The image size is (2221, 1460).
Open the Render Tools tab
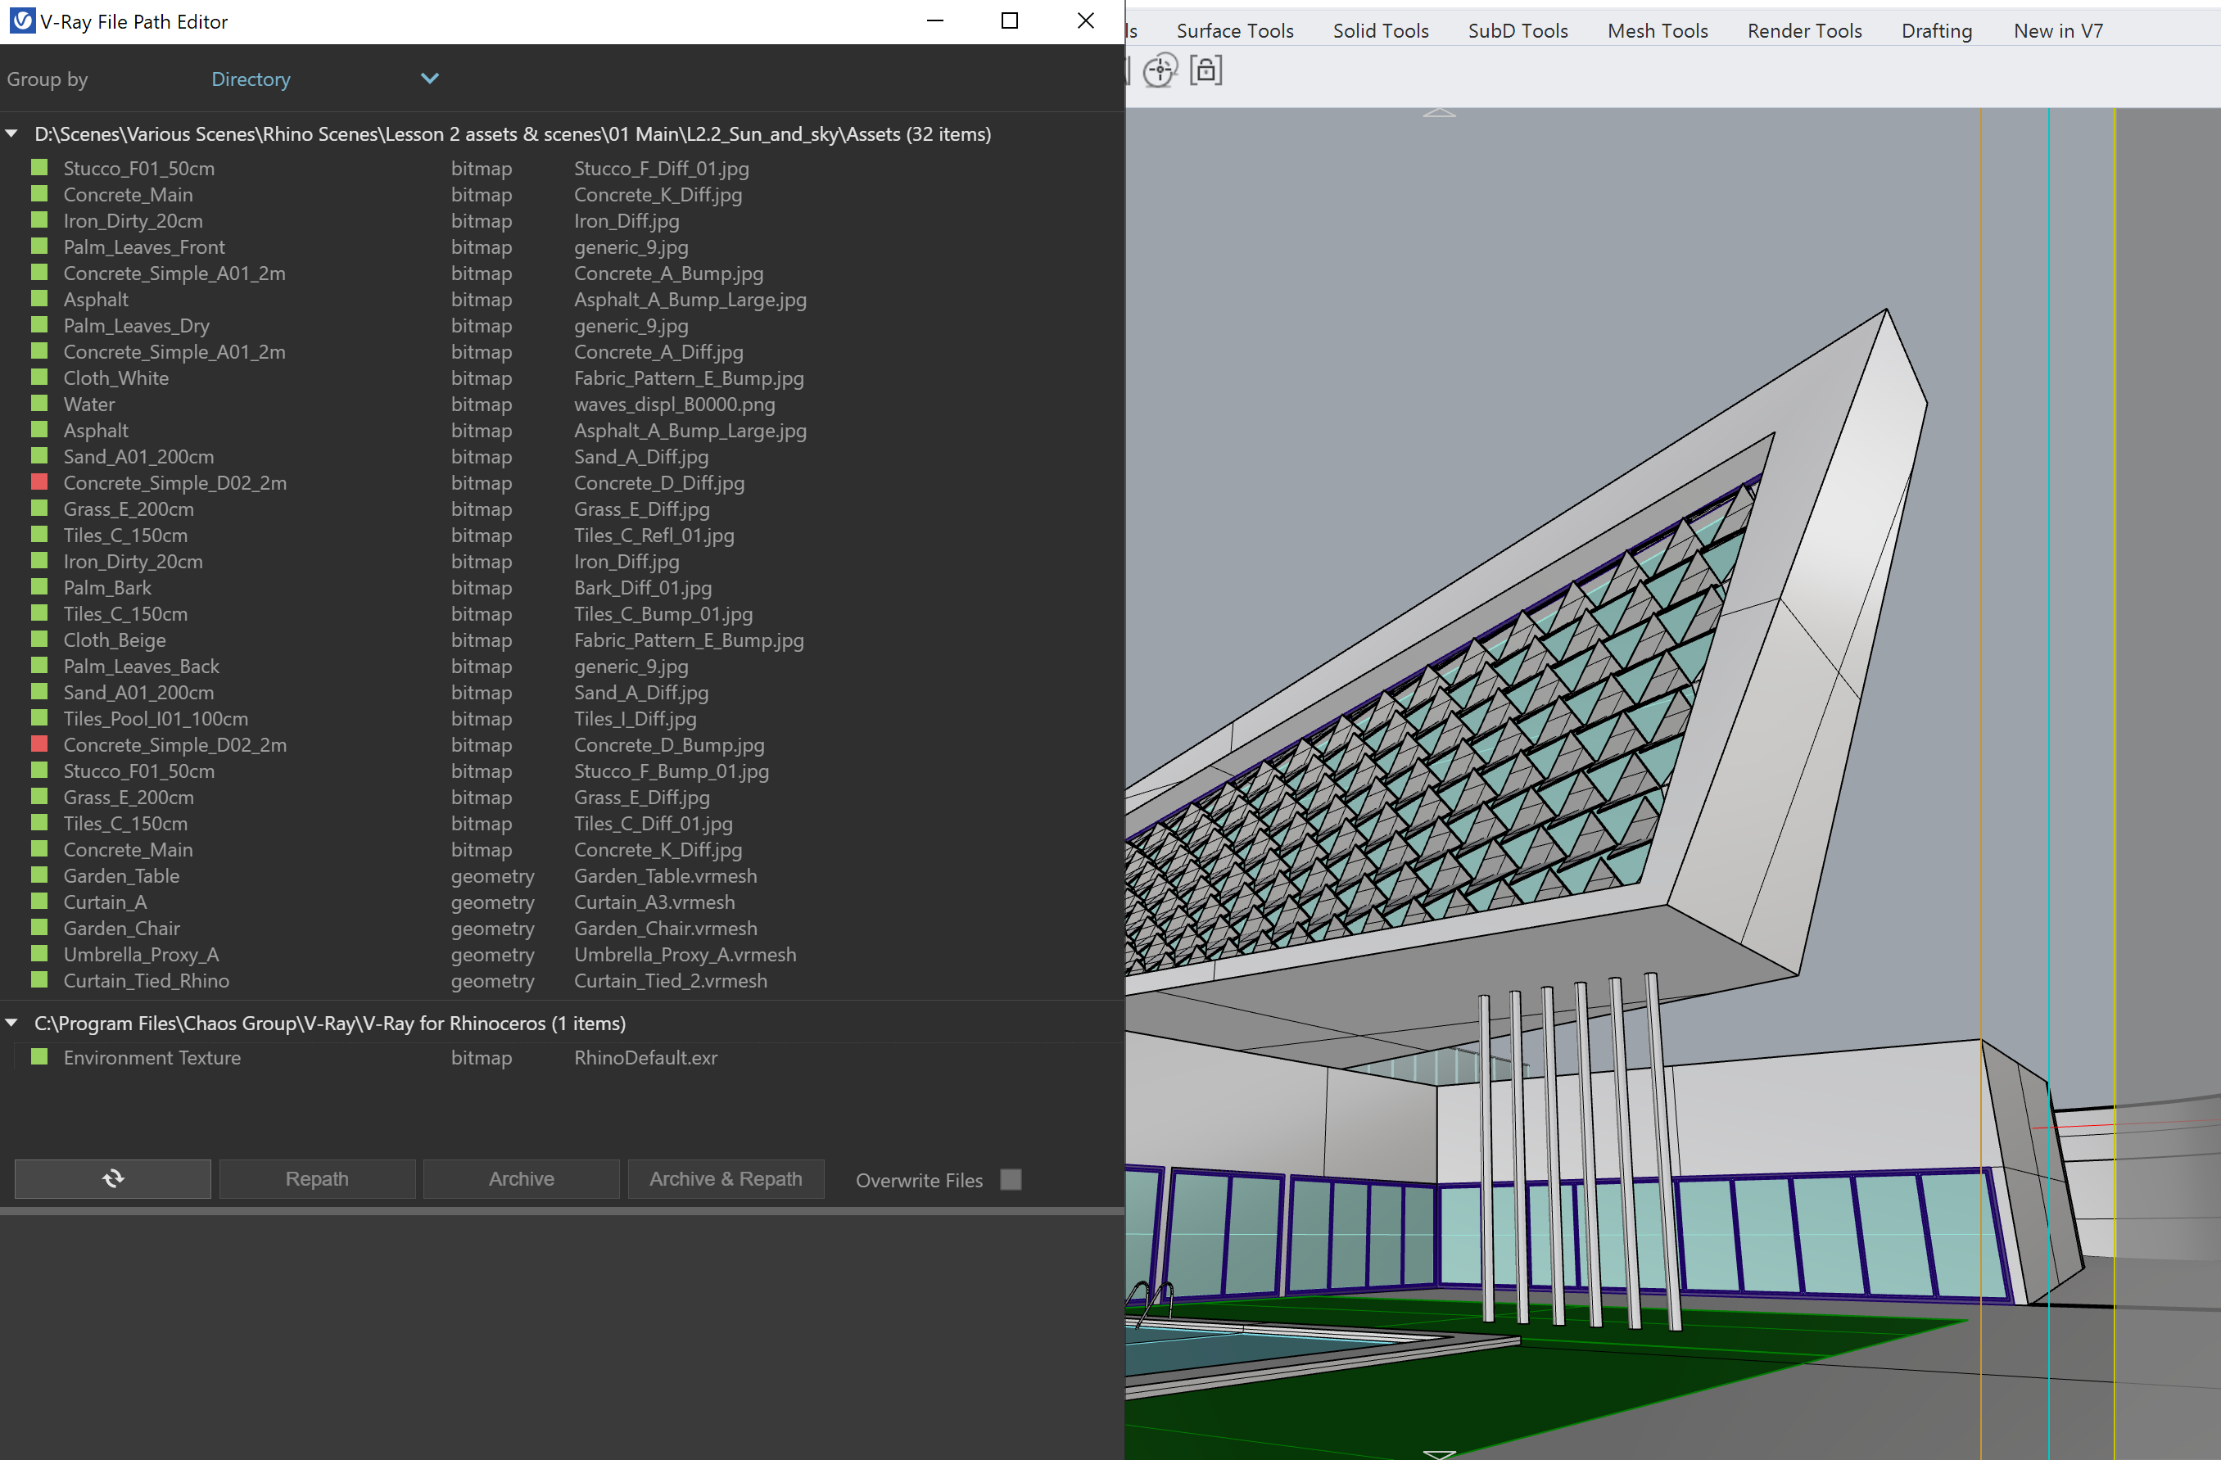point(1804,31)
